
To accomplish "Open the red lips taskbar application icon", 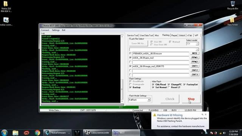I will [x=26, y=133].
